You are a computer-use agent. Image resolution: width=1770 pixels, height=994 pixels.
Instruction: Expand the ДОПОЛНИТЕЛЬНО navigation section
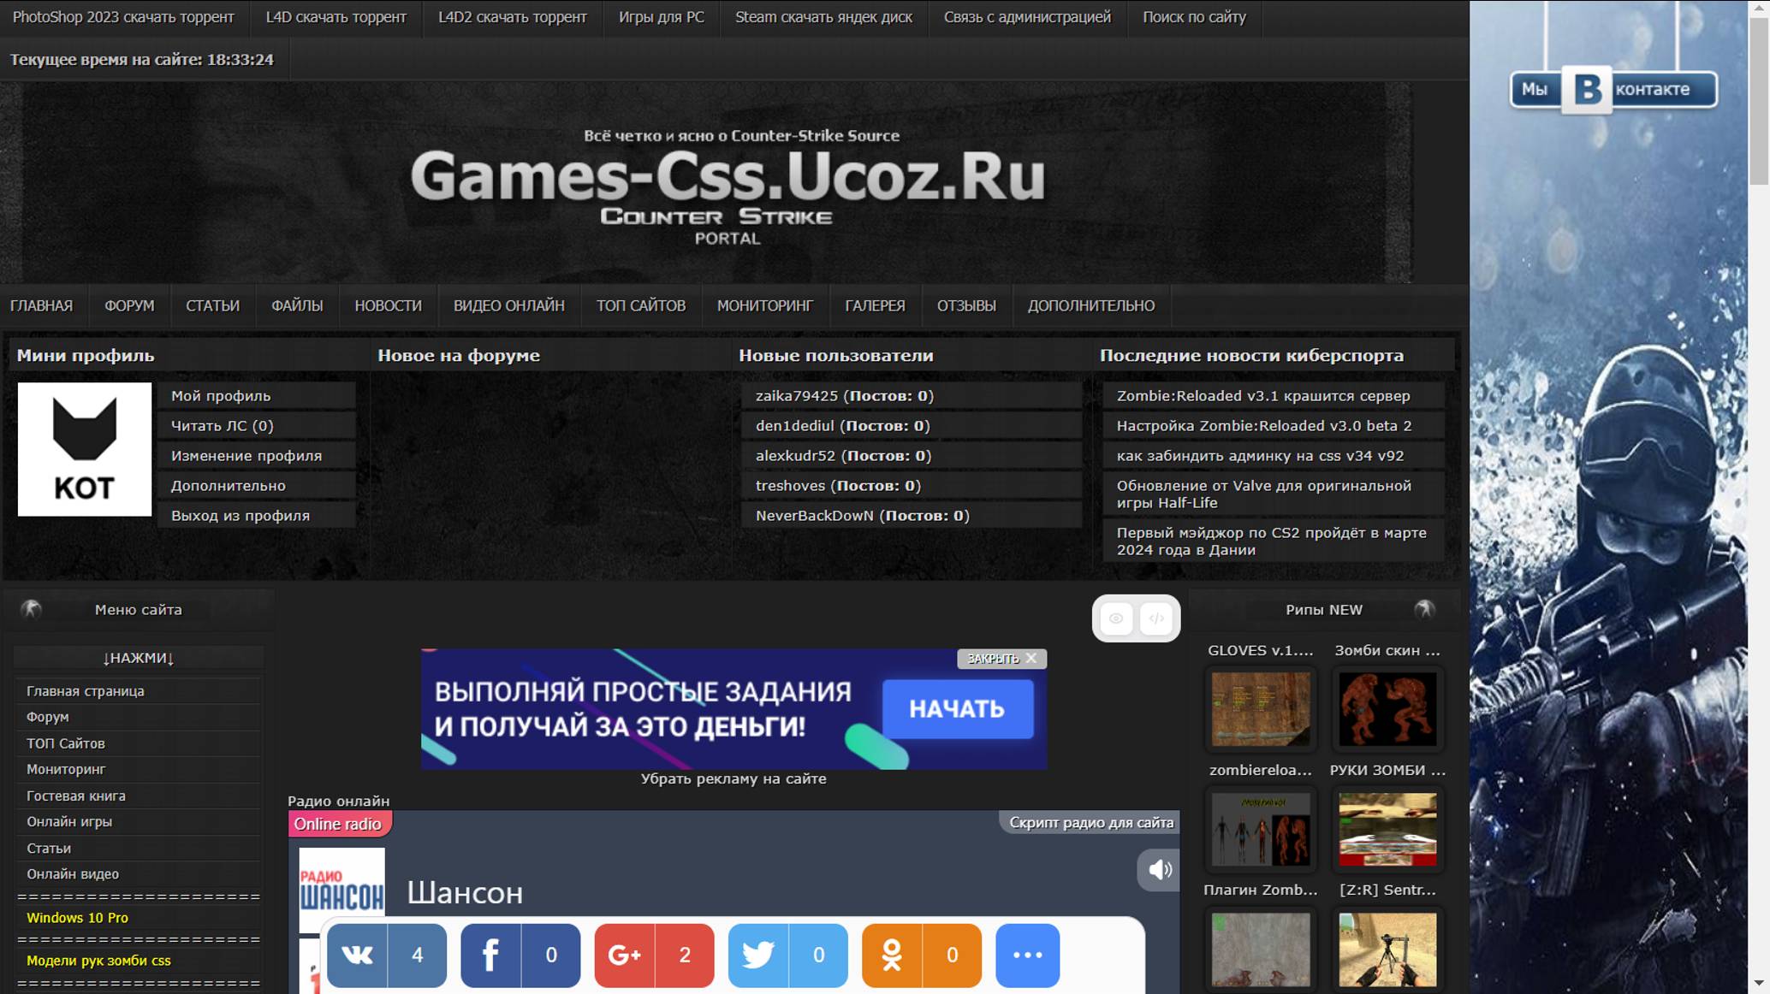tap(1091, 305)
